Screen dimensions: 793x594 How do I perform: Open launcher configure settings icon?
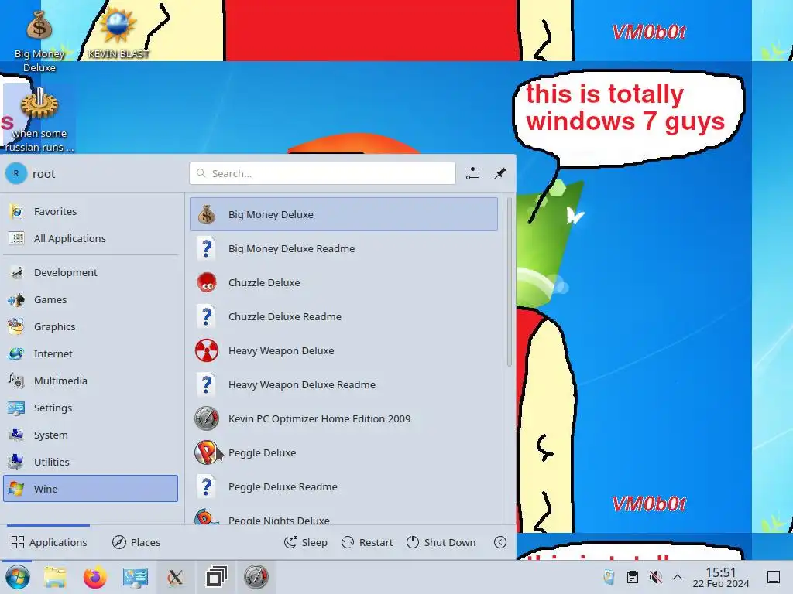pyautogui.click(x=472, y=173)
